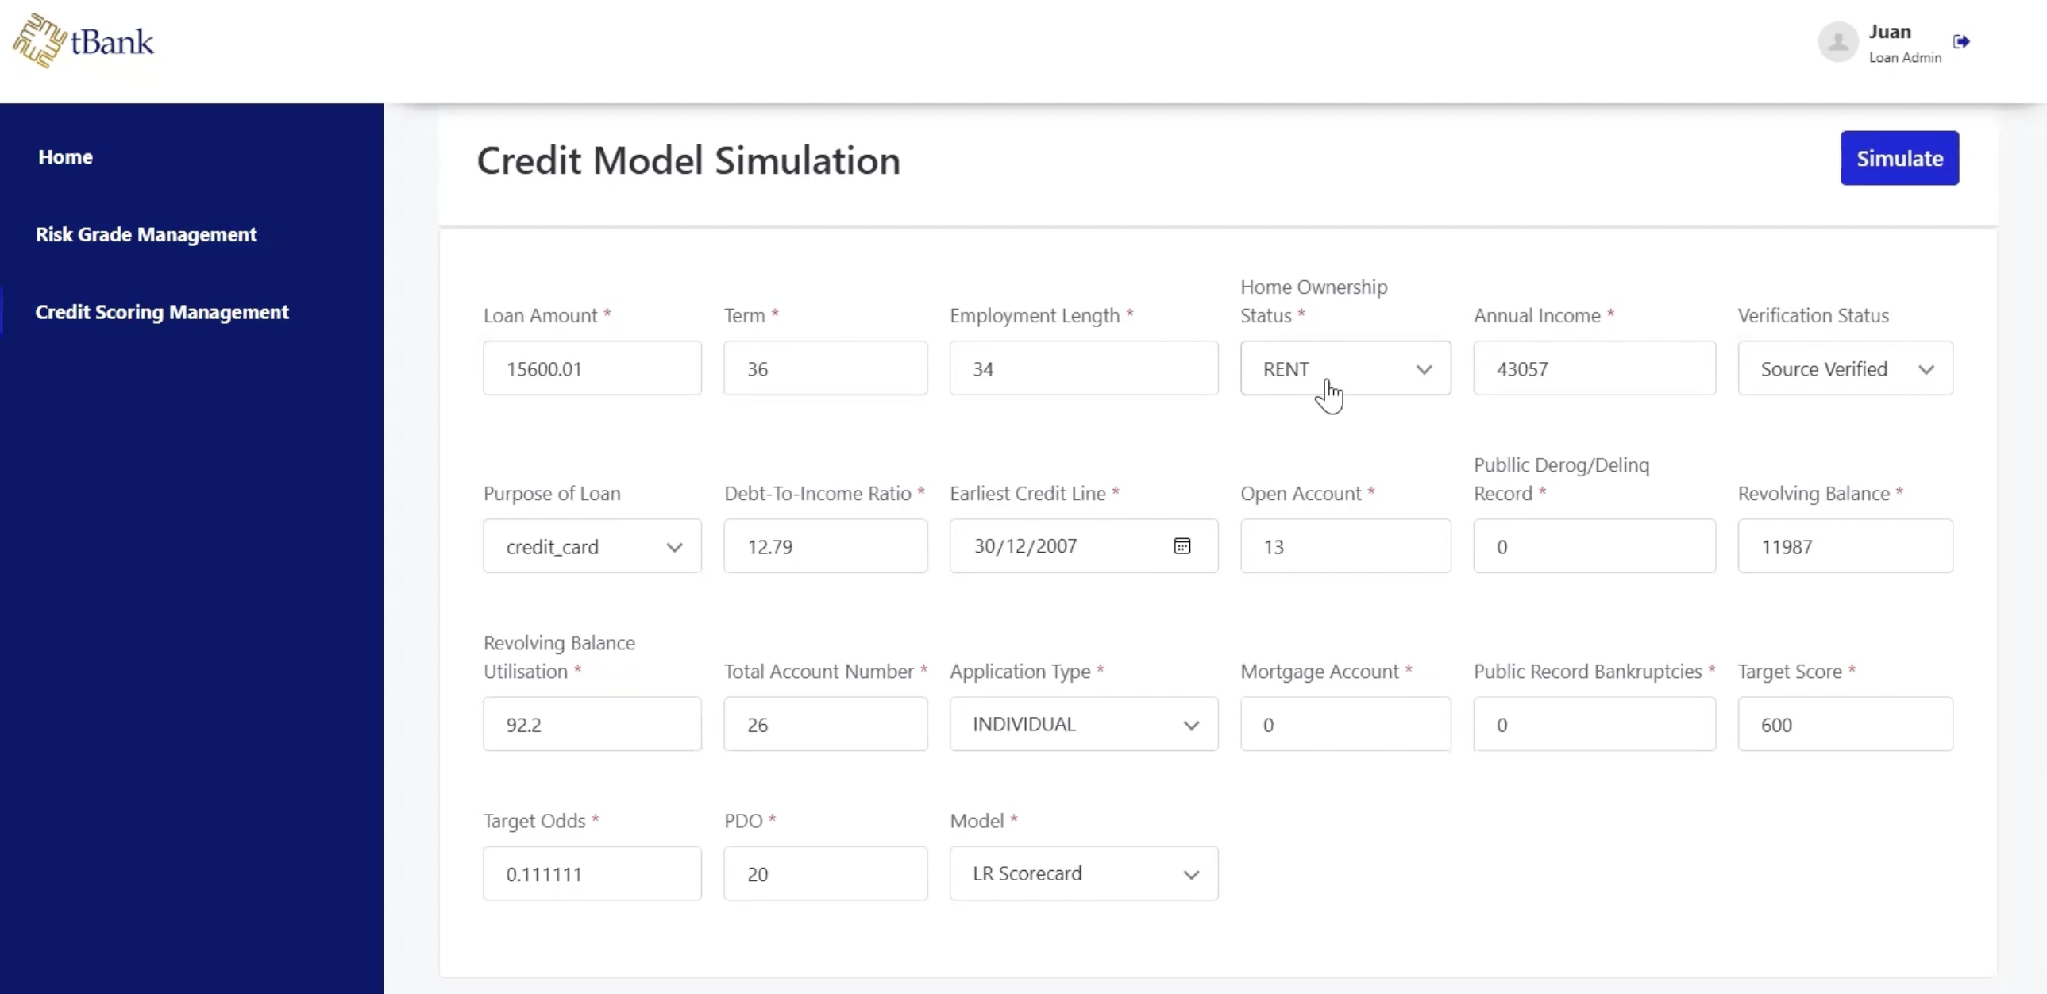Click the calendar icon on Earliest Credit Line
This screenshot has height=994, width=2047.
click(1182, 546)
